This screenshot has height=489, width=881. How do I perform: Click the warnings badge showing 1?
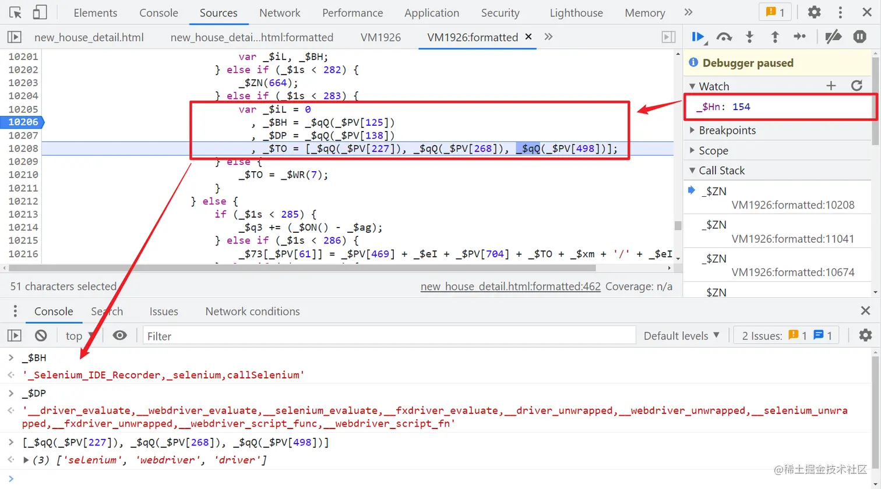click(776, 12)
